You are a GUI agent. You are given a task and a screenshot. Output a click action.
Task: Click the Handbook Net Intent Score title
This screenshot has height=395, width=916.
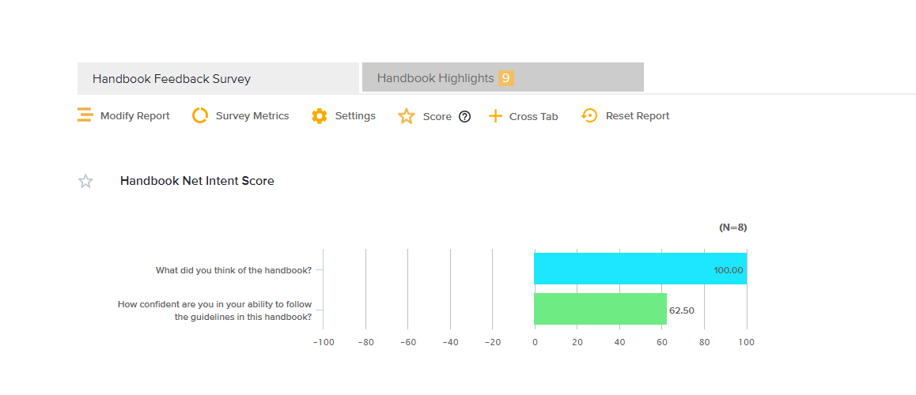pos(197,181)
